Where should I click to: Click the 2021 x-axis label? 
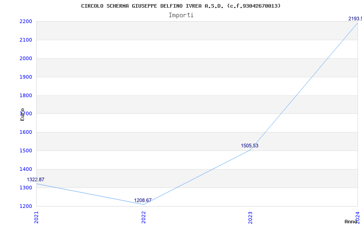pos(36,218)
